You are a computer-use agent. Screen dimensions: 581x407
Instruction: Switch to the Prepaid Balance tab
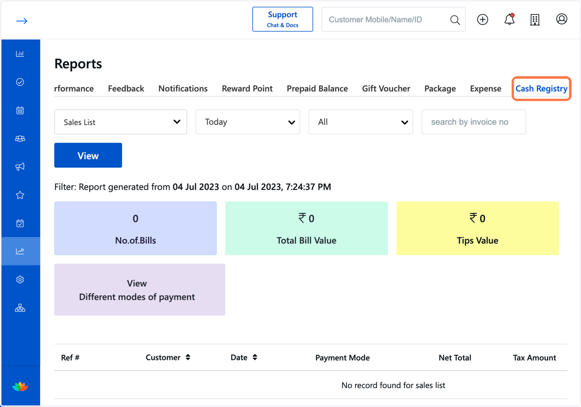click(317, 88)
